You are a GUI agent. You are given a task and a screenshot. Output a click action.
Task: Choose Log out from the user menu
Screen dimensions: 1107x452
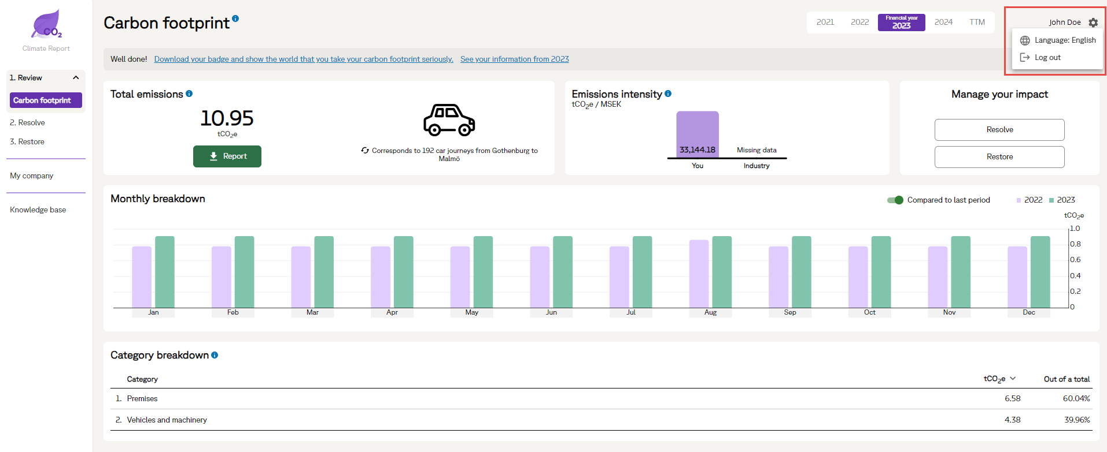(1047, 58)
